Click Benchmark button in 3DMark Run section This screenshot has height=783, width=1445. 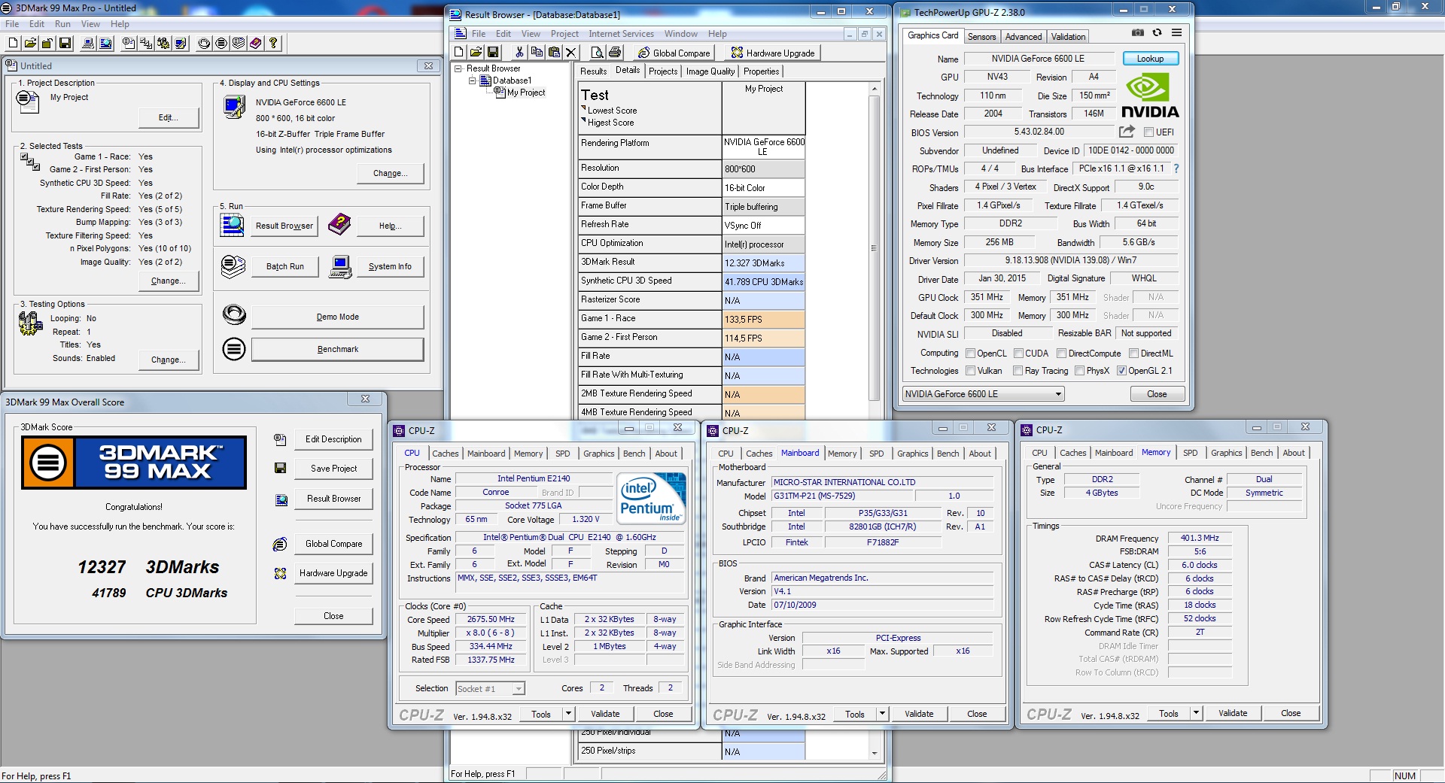337,349
